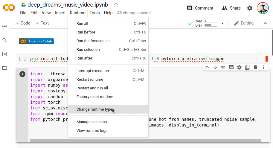Open the variables {x} panel icon
The width and height of the screenshot is (273, 148).
point(5,54)
